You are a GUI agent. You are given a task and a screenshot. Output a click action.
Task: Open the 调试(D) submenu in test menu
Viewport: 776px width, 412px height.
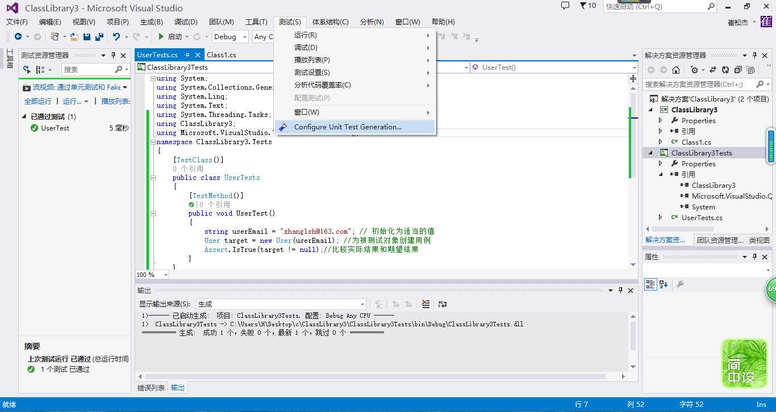pyautogui.click(x=355, y=48)
